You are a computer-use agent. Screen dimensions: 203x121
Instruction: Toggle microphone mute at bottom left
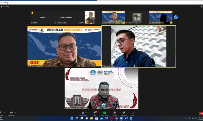(1, 113)
